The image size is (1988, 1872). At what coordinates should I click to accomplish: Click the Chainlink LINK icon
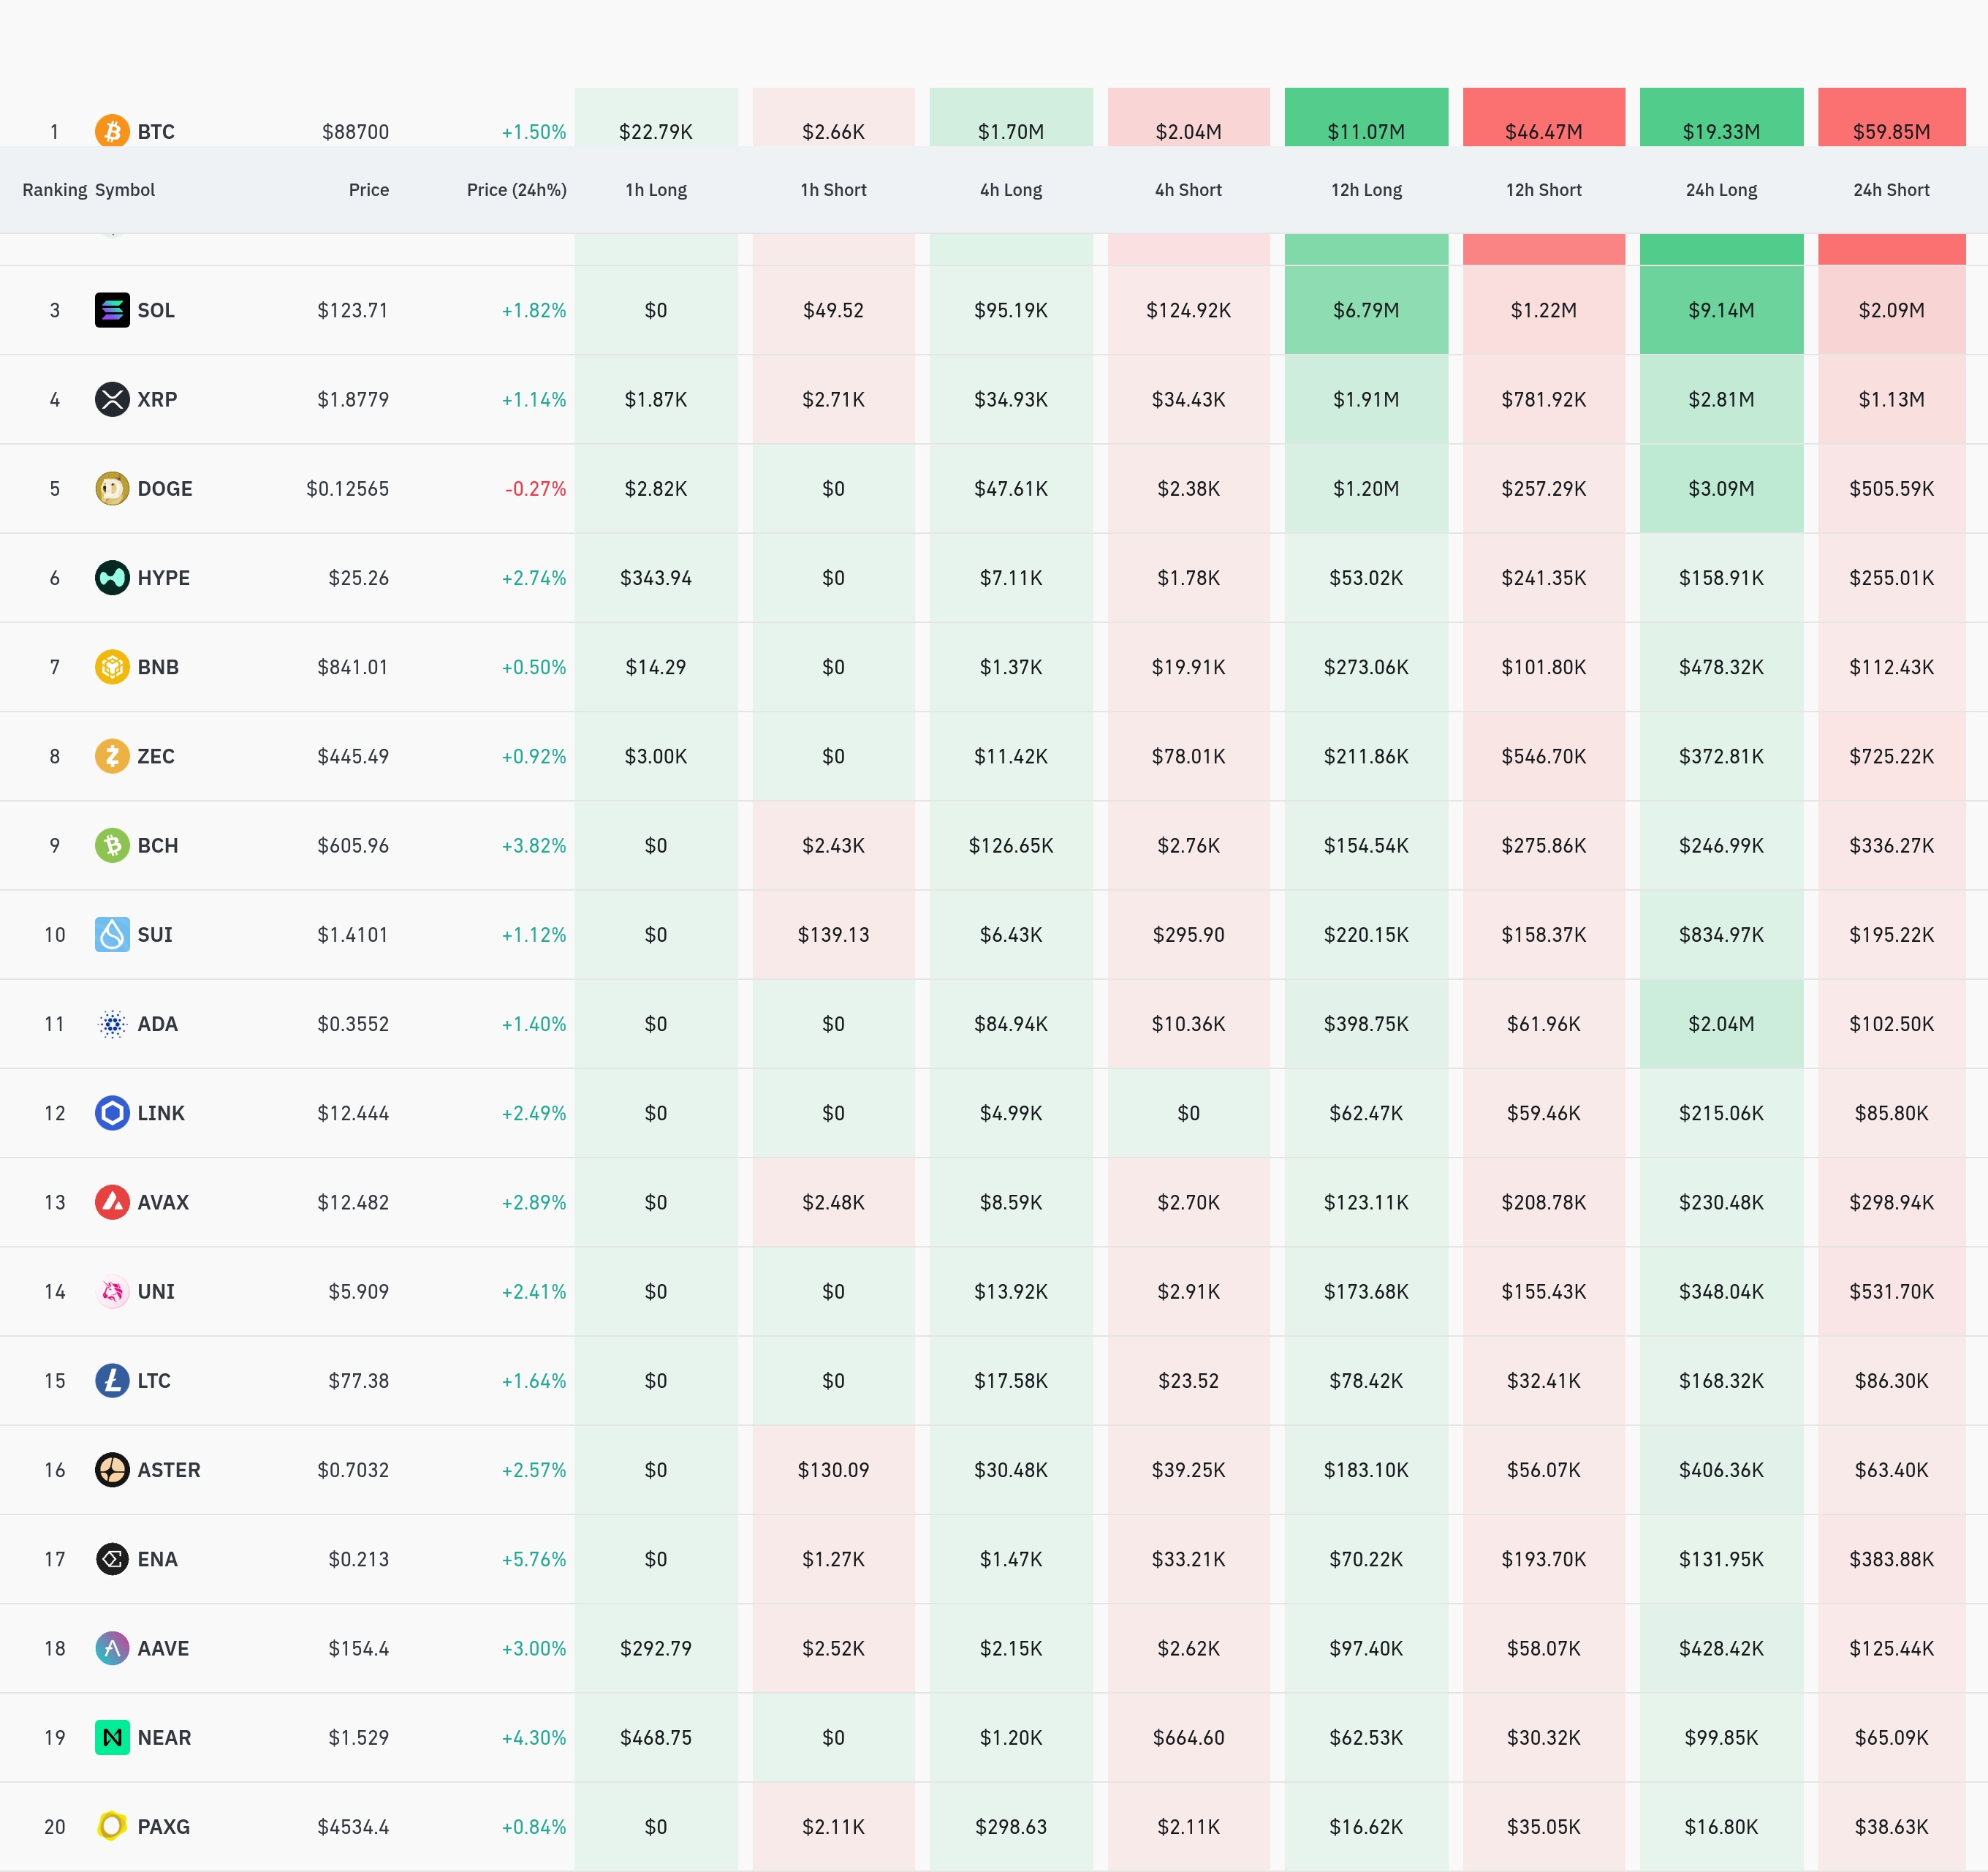(x=112, y=1112)
